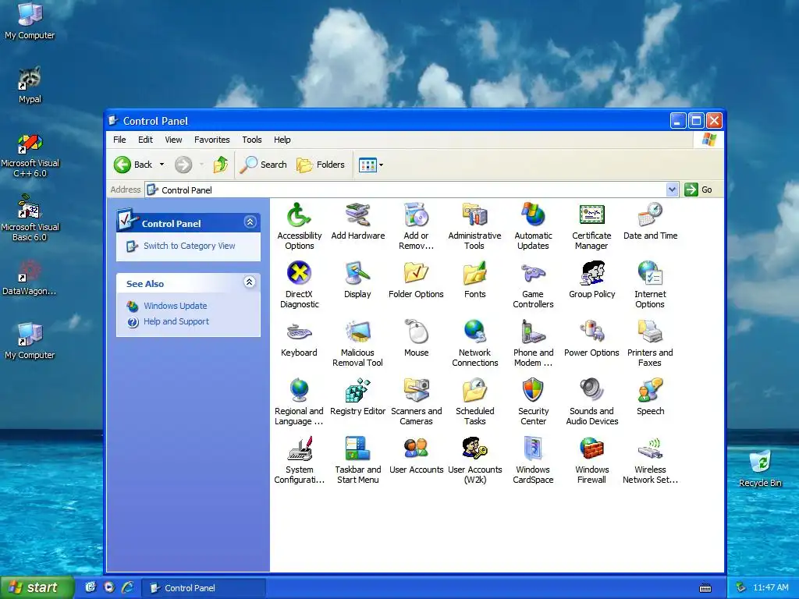Viewport: 799px width, 599px height.
Task: Open System Configuration icon
Action: pos(299,449)
